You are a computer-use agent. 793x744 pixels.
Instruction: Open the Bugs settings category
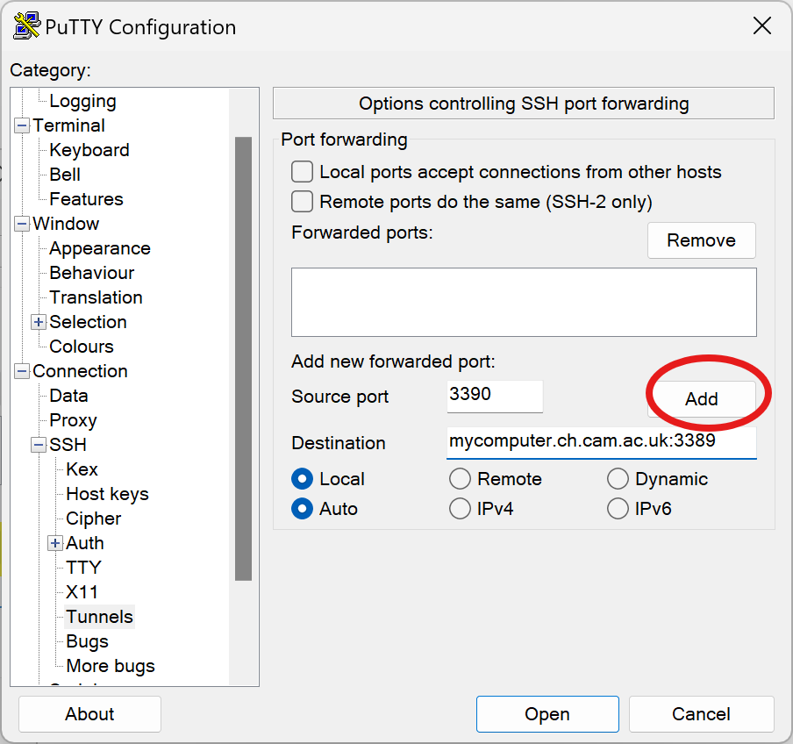point(87,641)
